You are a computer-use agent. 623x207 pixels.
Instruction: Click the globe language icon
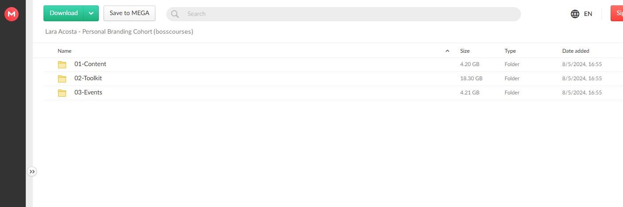[575, 14]
